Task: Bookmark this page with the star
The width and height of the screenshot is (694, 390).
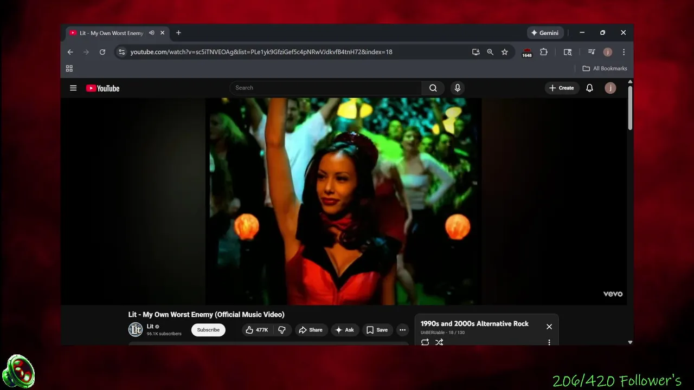Action: [x=505, y=52]
